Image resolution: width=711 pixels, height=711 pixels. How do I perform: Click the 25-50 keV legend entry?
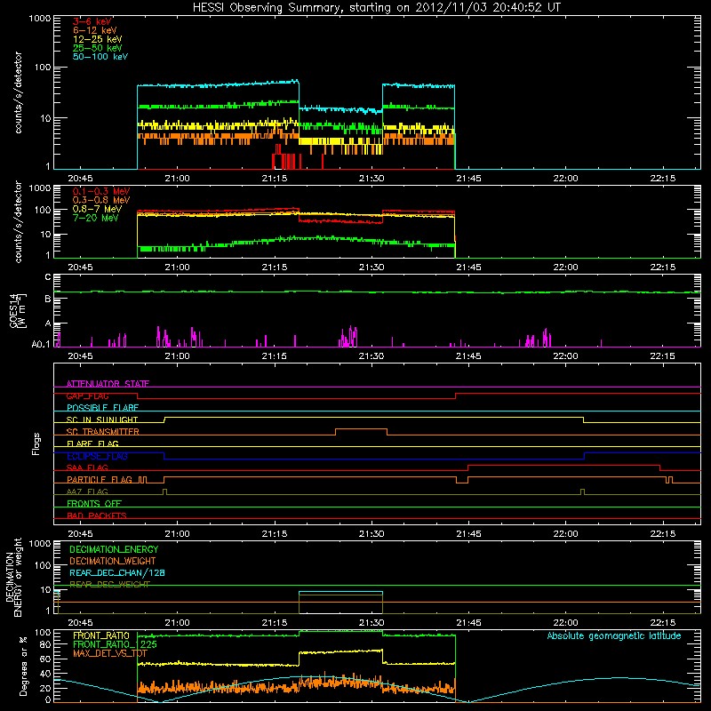pos(97,48)
